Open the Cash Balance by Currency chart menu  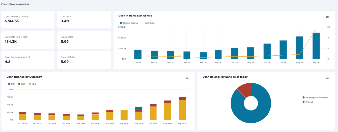pos(187,78)
